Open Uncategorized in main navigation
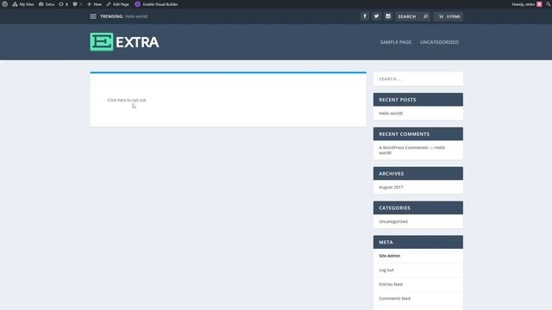This screenshot has height=310, width=552. (439, 42)
